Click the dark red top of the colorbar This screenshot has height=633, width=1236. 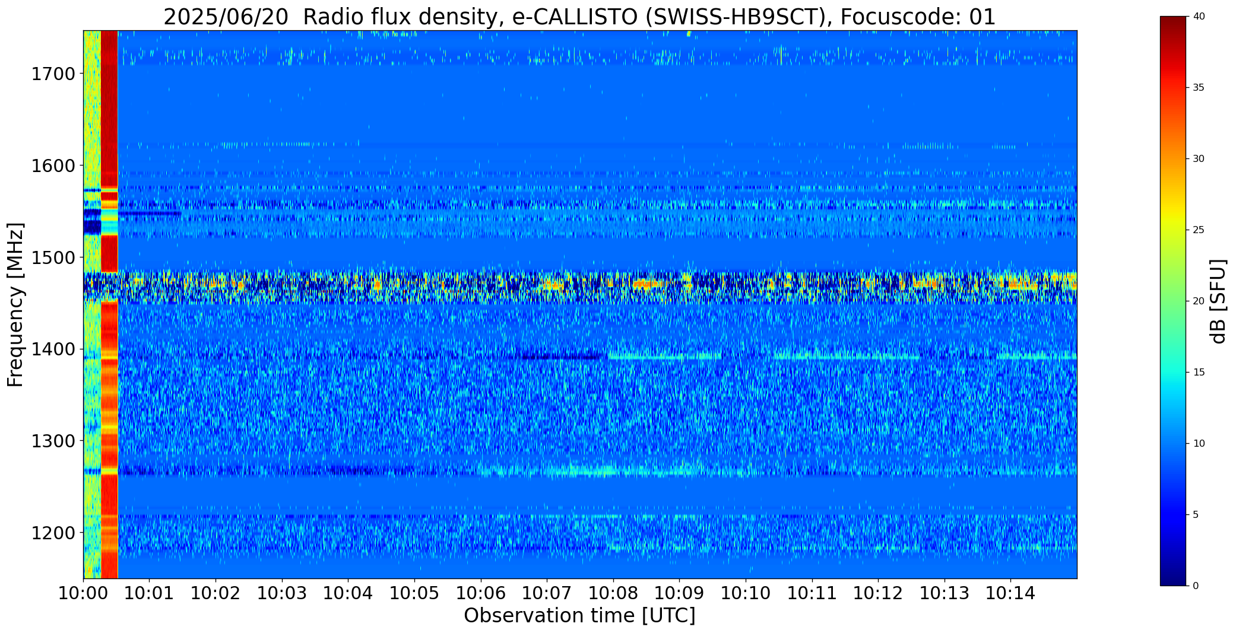pyautogui.click(x=1174, y=27)
